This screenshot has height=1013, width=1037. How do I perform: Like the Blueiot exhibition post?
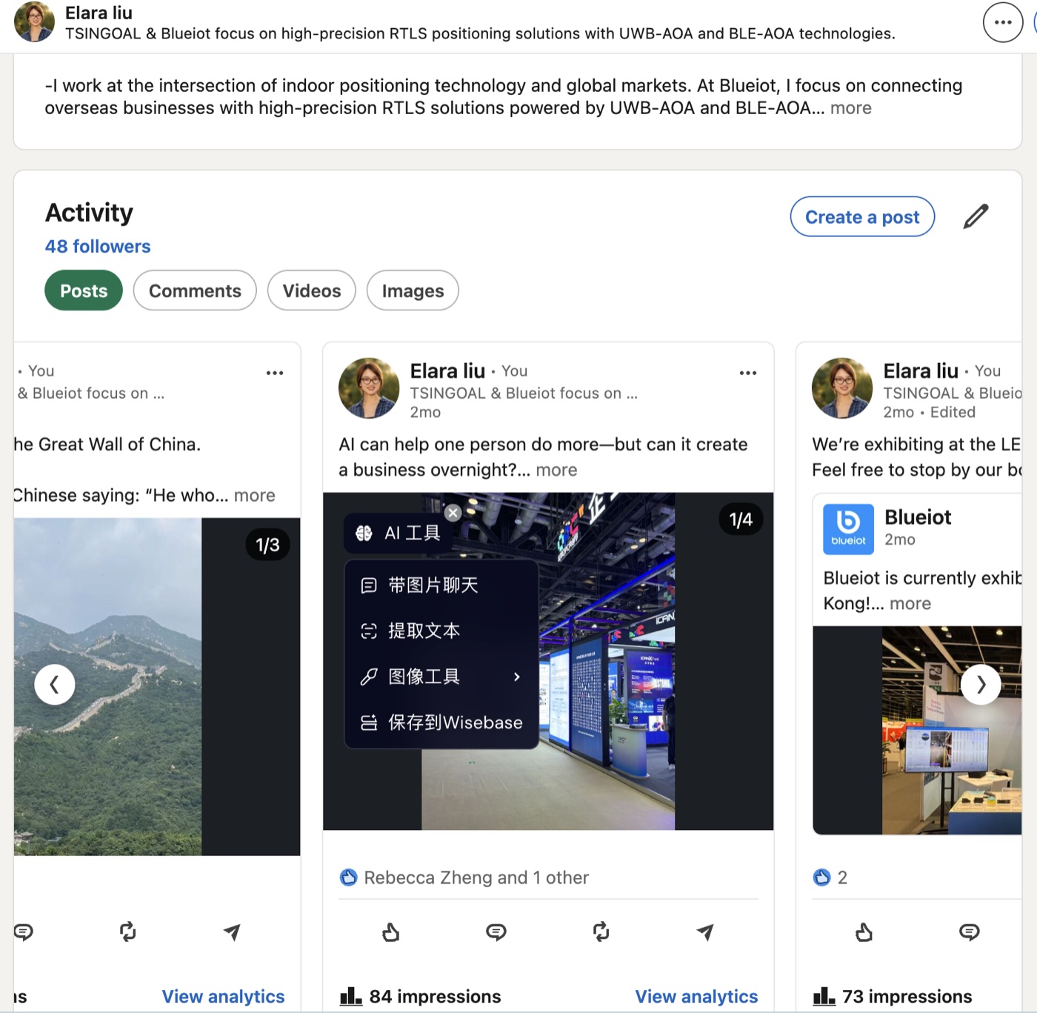coord(864,931)
